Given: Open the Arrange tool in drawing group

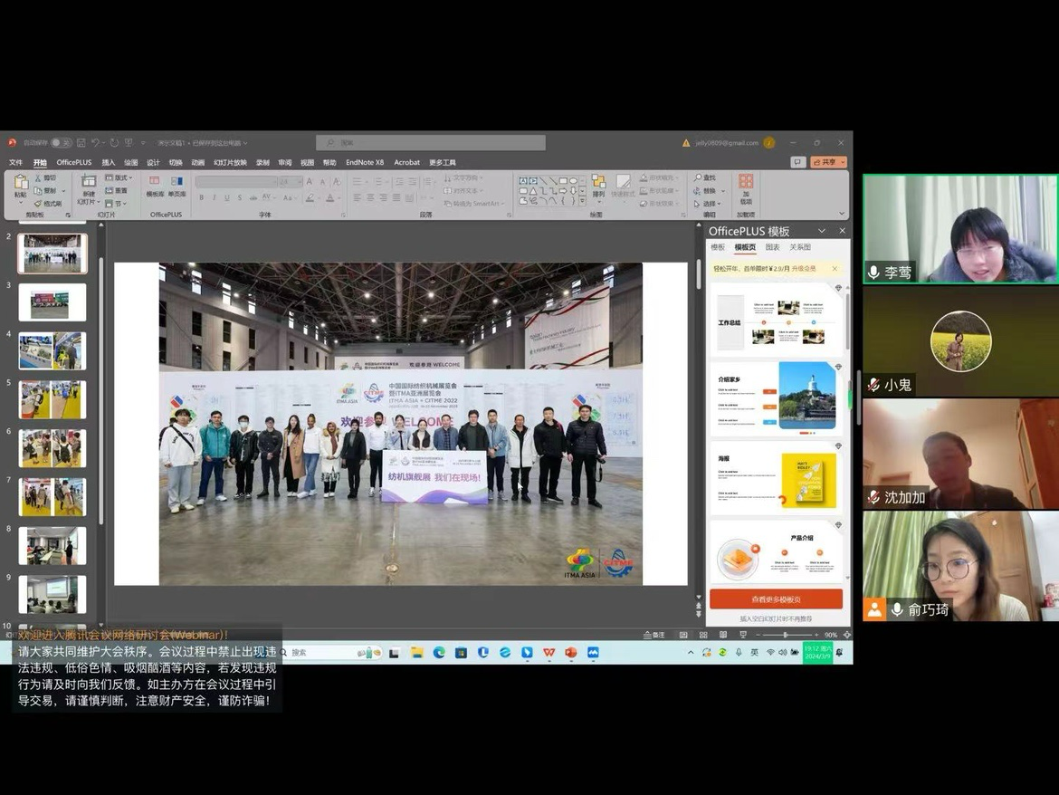Looking at the screenshot, I should (x=598, y=185).
